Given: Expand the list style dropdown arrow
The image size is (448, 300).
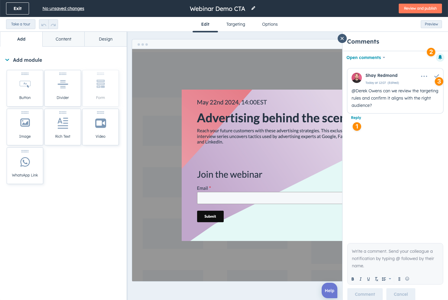Looking at the screenshot, I should pyautogui.click(x=390, y=279).
